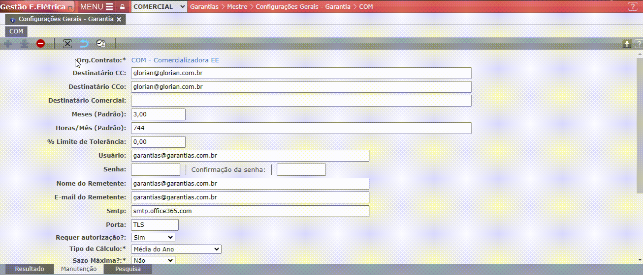The height and width of the screenshot is (275, 643).
Task: Expand the Sazo Máxima dropdown
Action: point(153,261)
